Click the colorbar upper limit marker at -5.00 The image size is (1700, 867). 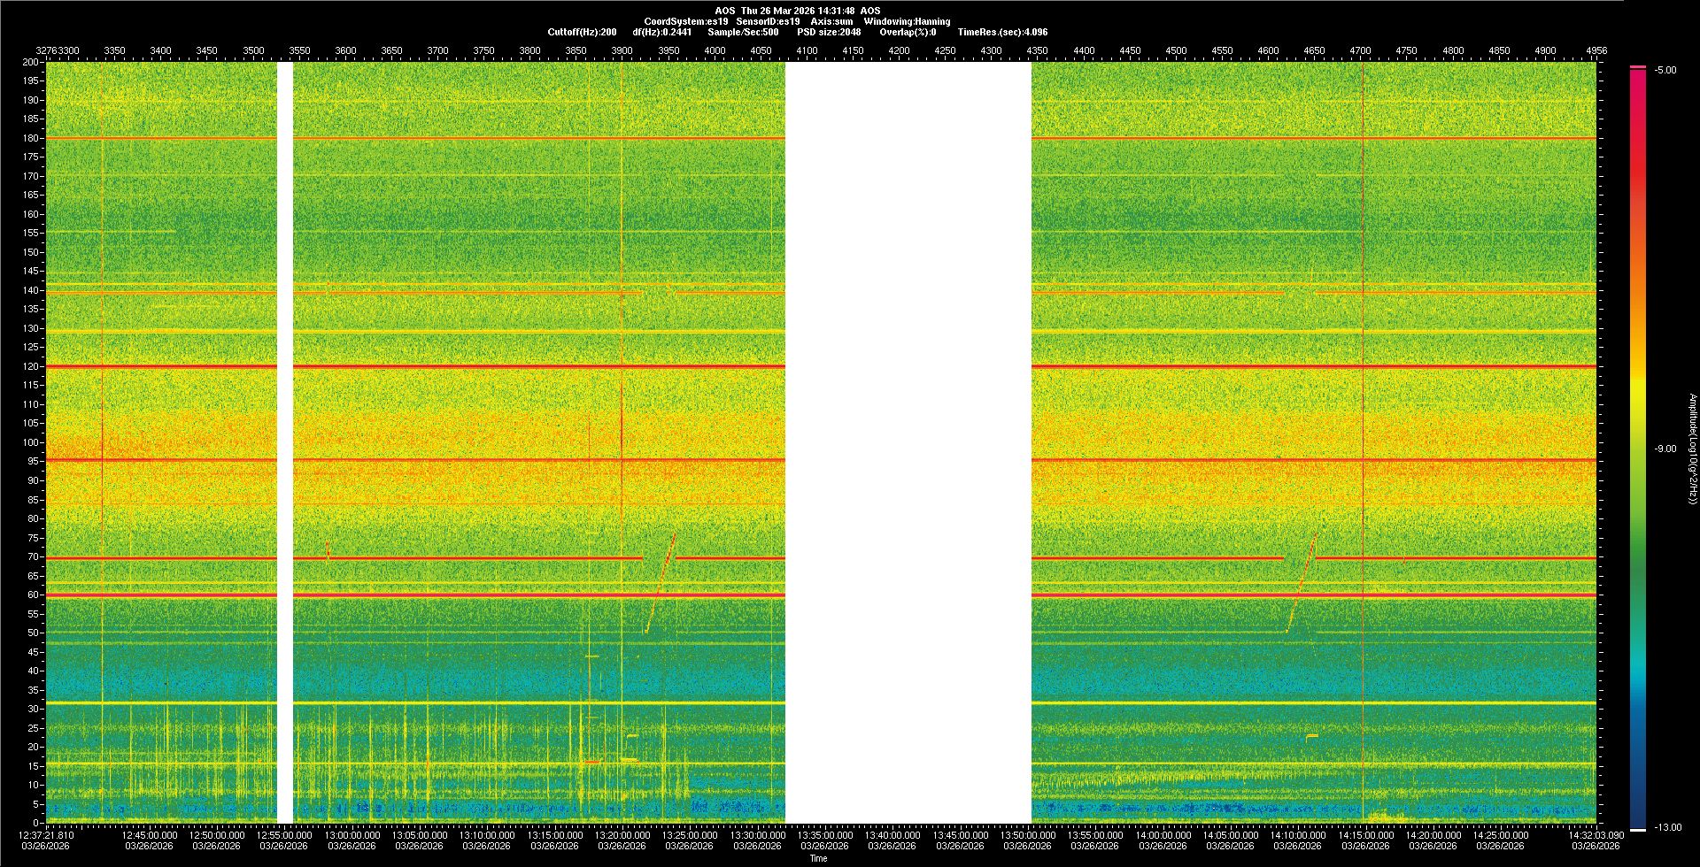tap(1637, 67)
